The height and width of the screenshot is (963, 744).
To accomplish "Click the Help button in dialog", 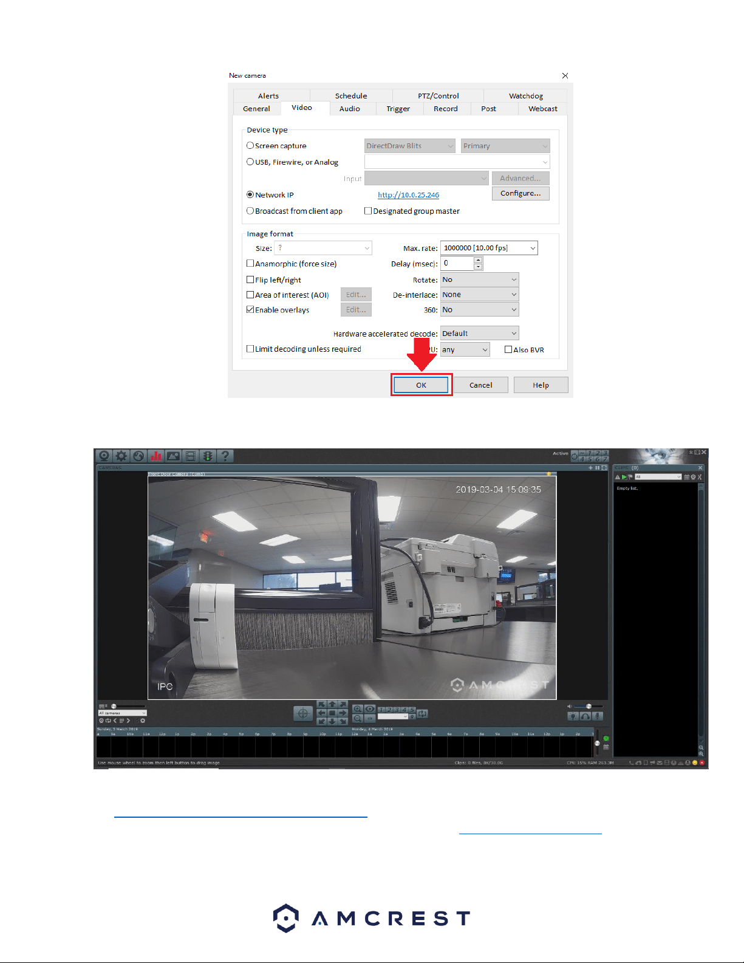I will [x=541, y=385].
